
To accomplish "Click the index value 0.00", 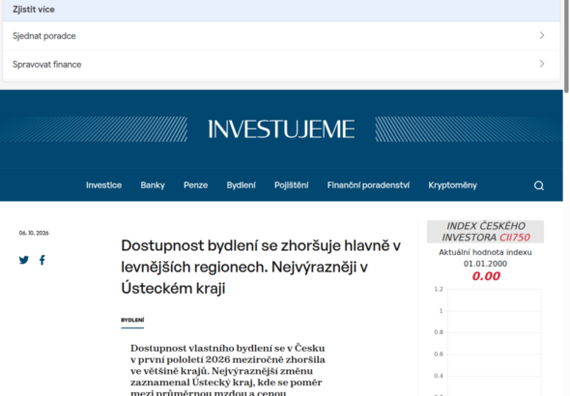I will click(x=486, y=276).
